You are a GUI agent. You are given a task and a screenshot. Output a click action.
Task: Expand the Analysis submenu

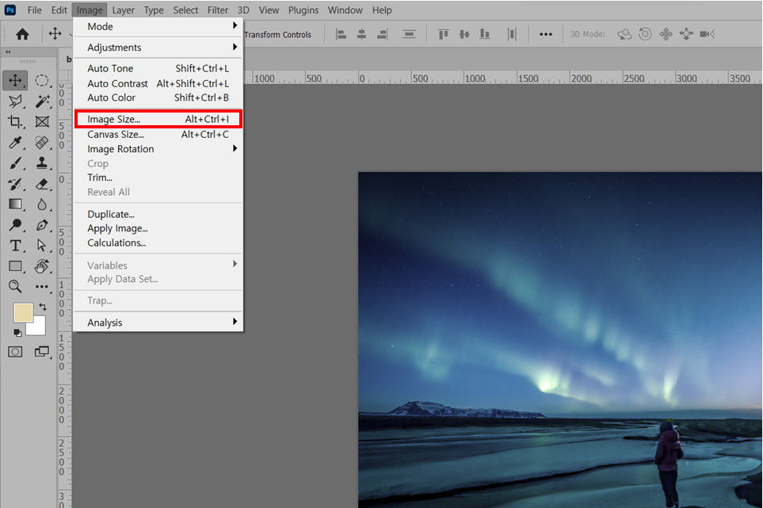[x=158, y=323]
